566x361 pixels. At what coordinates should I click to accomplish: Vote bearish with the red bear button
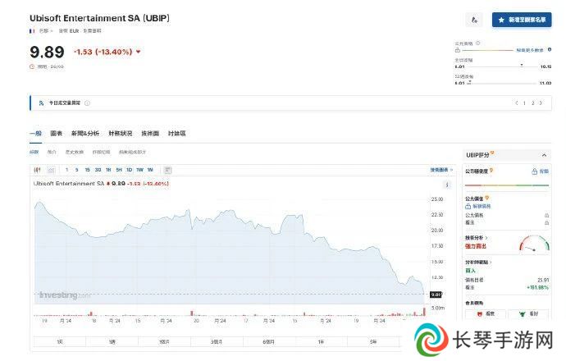point(486,314)
